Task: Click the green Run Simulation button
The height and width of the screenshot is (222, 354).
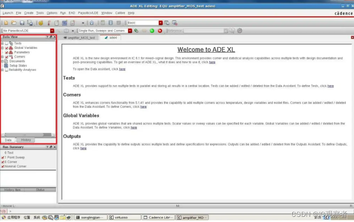Action: tap(152, 30)
